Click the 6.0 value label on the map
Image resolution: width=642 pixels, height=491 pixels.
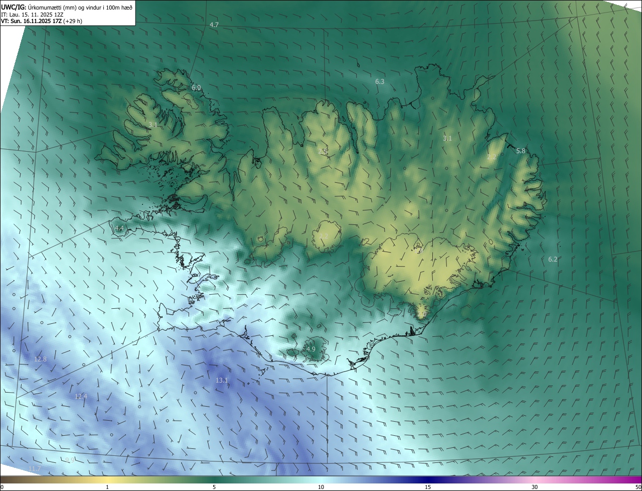[196, 87]
